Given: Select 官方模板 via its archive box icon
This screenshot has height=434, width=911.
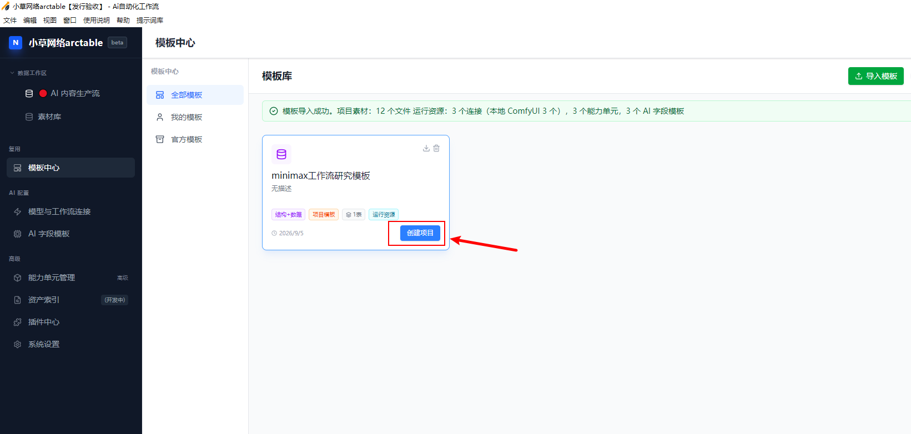Looking at the screenshot, I should [160, 139].
